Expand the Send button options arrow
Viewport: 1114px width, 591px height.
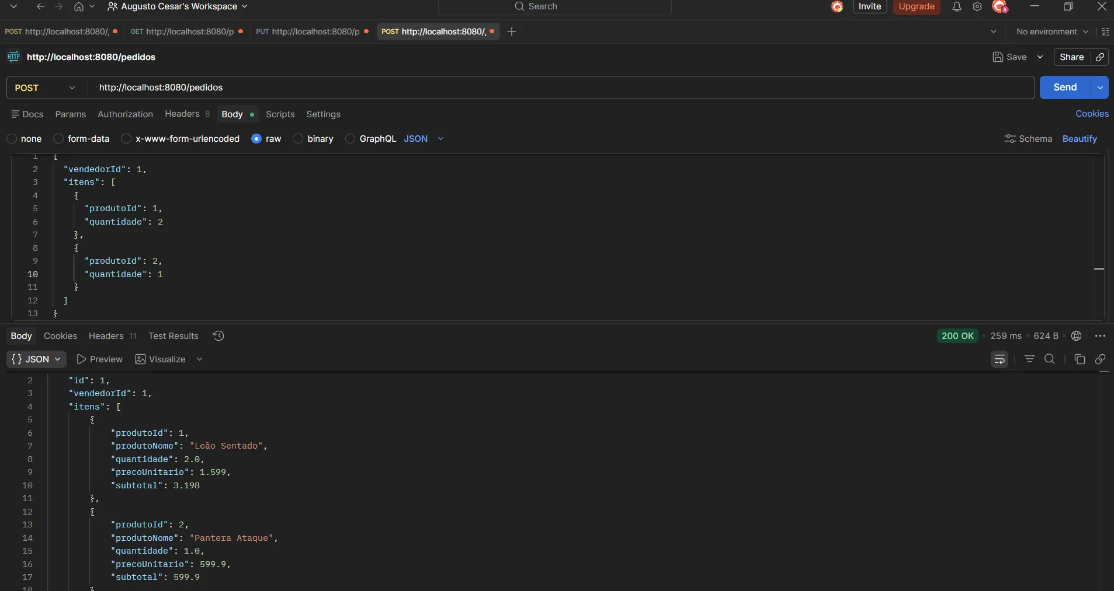[1099, 88]
